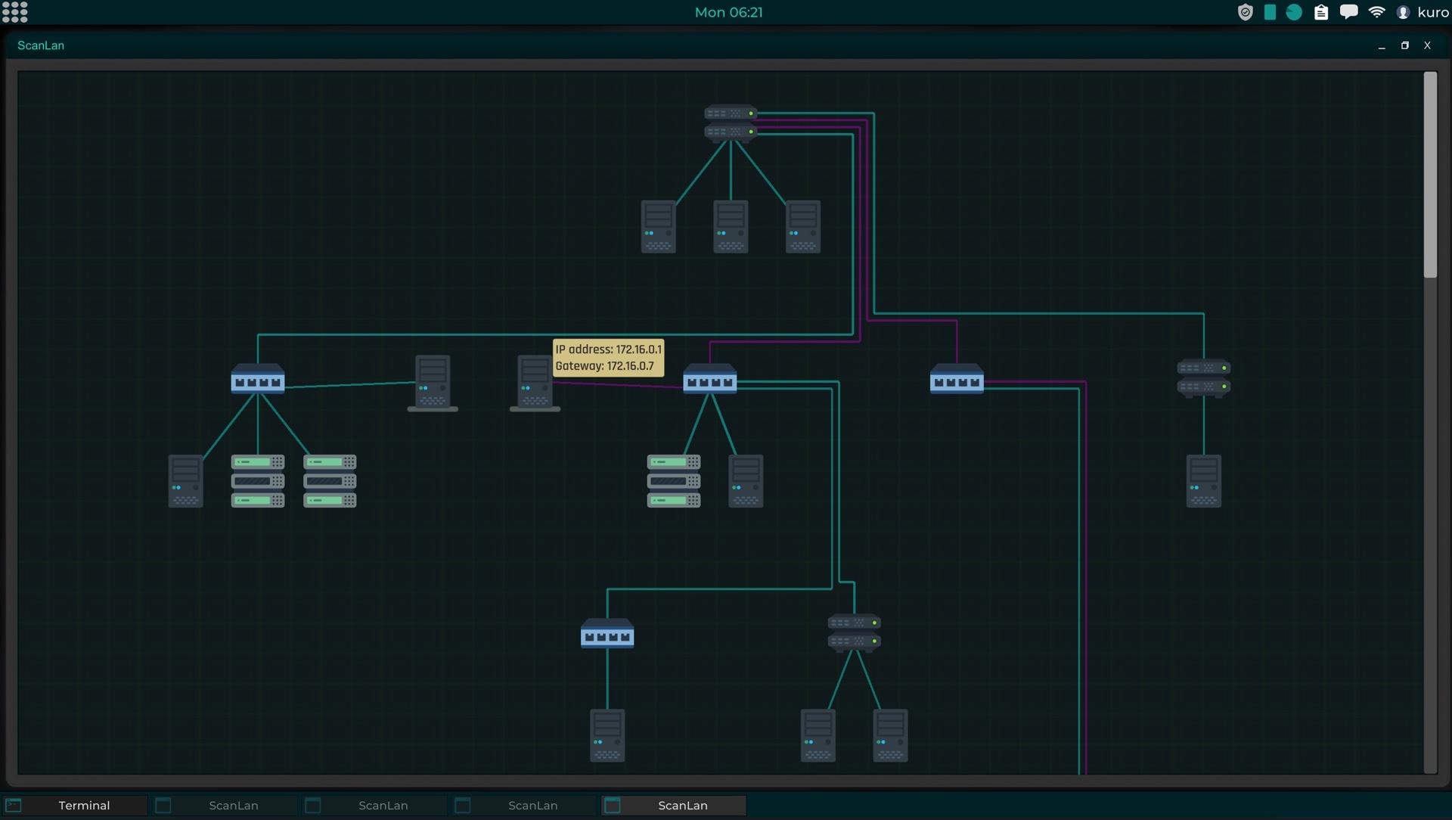Open the shield security tray icon
The width and height of the screenshot is (1452, 820).
click(1246, 12)
